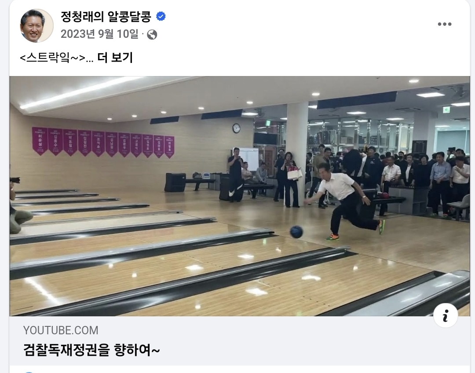Image resolution: width=475 pixels, height=373 pixels.
Task: Click the crouching photographer at the left edge
Action: (18, 206)
